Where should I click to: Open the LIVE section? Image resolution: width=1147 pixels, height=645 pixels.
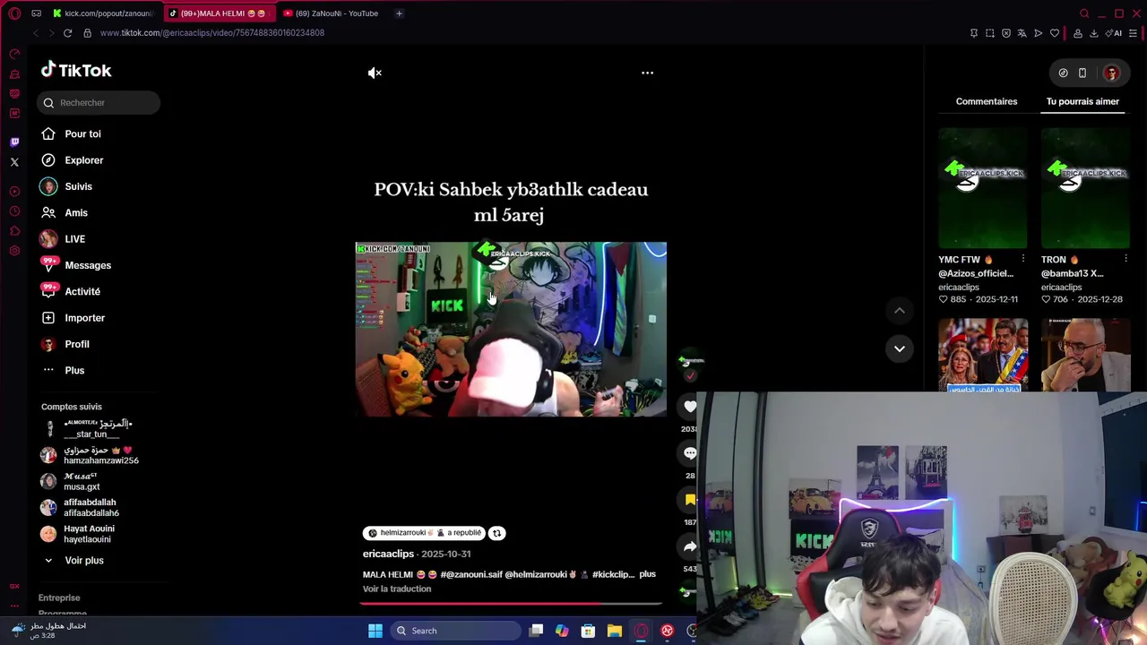74,239
